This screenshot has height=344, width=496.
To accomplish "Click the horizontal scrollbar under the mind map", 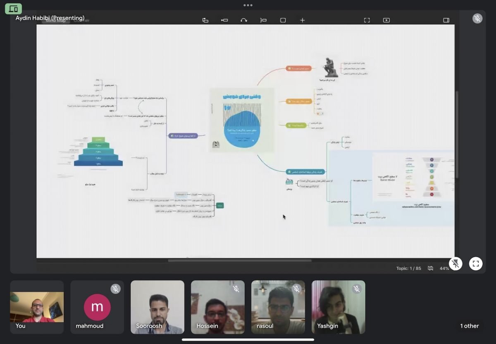I will pos(240,261).
